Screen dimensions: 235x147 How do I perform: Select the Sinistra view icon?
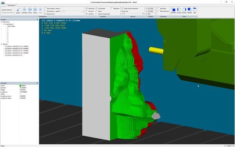tap(179, 10)
